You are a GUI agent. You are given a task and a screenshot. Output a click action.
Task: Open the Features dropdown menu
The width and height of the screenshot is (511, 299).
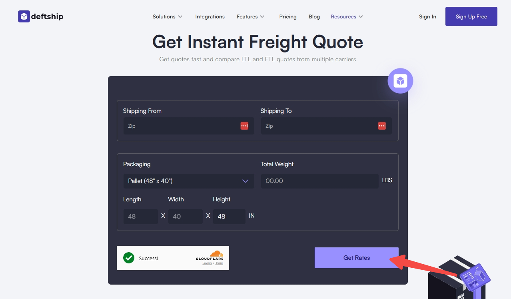tap(251, 17)
